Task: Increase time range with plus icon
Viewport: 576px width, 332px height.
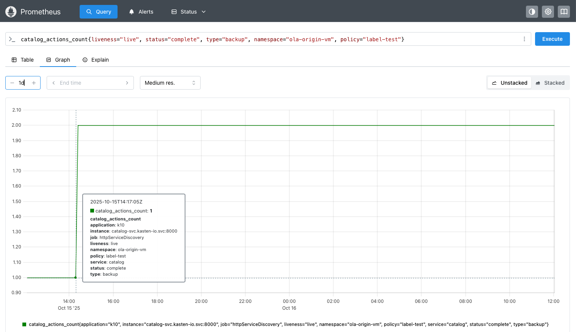Action: pos(34,83)
